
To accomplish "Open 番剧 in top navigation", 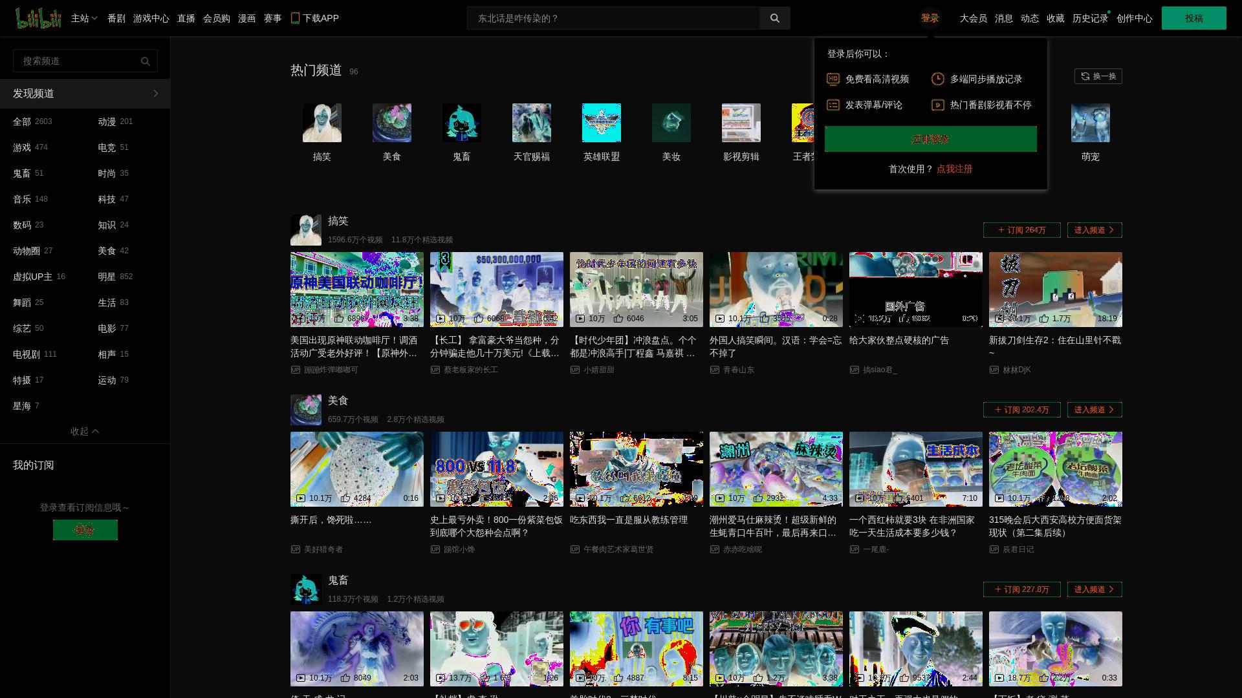I will pos(116,18).
